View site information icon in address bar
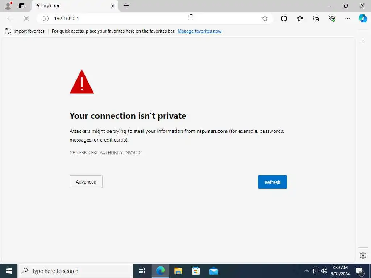 pyautogui.click(x=45, y=18)
